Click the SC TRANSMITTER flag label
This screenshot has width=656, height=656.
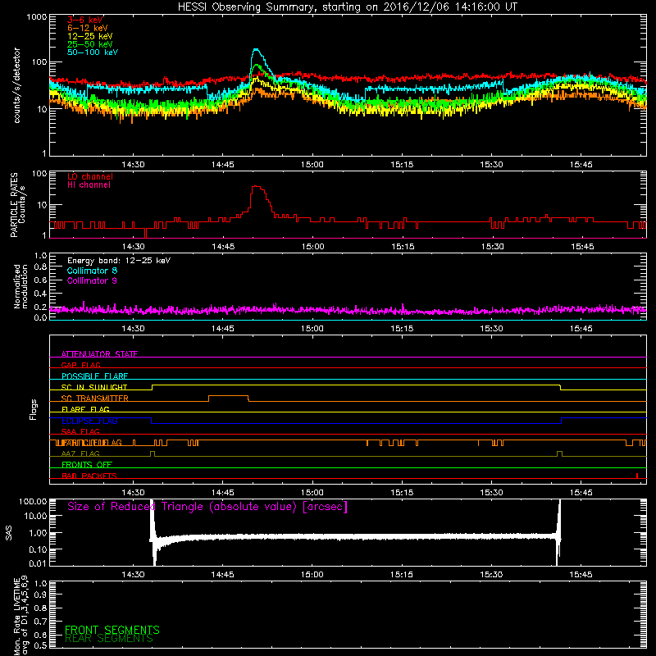coord(94,399)
